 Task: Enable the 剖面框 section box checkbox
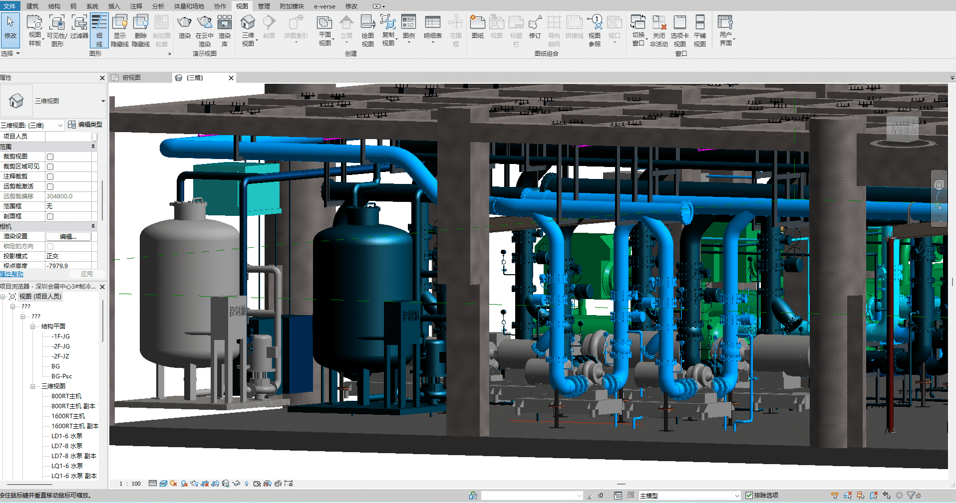[50, 216]
